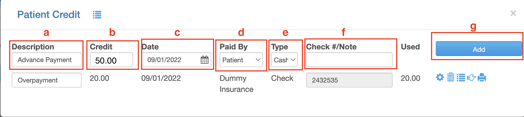Print the Overpayment credit with the printer icon
This screenshot has width=524, height=117.
(x=482, y=77)
